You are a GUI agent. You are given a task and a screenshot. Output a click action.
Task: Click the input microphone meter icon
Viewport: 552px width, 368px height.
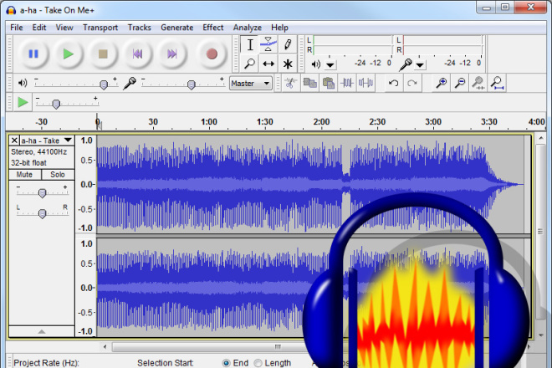406,64
